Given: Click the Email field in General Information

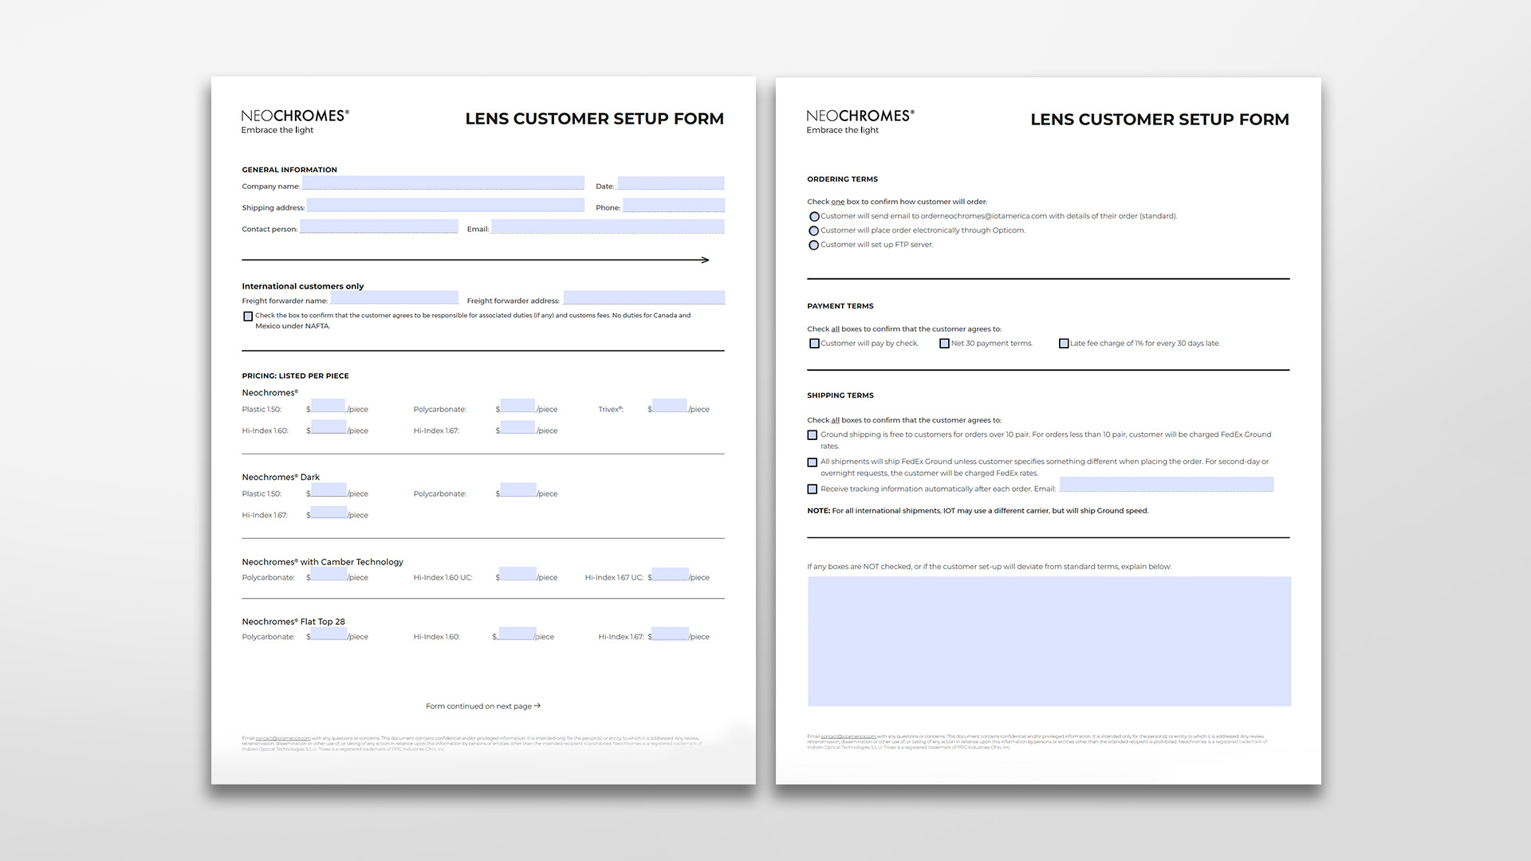Looking at the screenshot, I should pyautogui.click(x=608, y=226).
